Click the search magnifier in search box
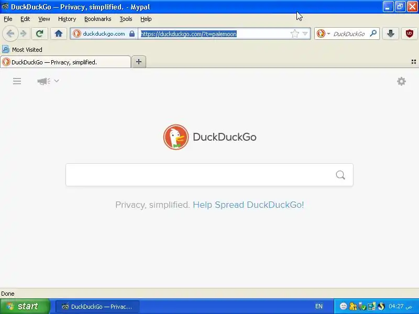 [340, 175]
